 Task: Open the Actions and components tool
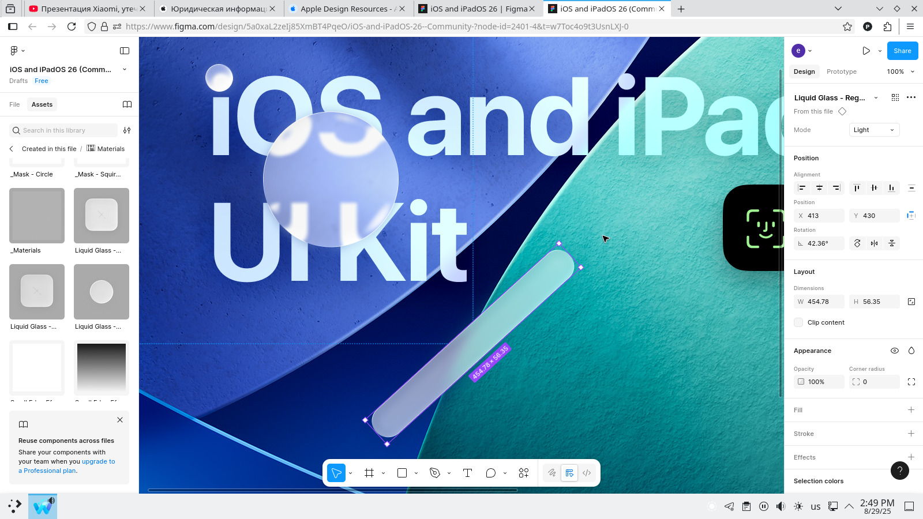pyautogui.click(x=524, y=473)
